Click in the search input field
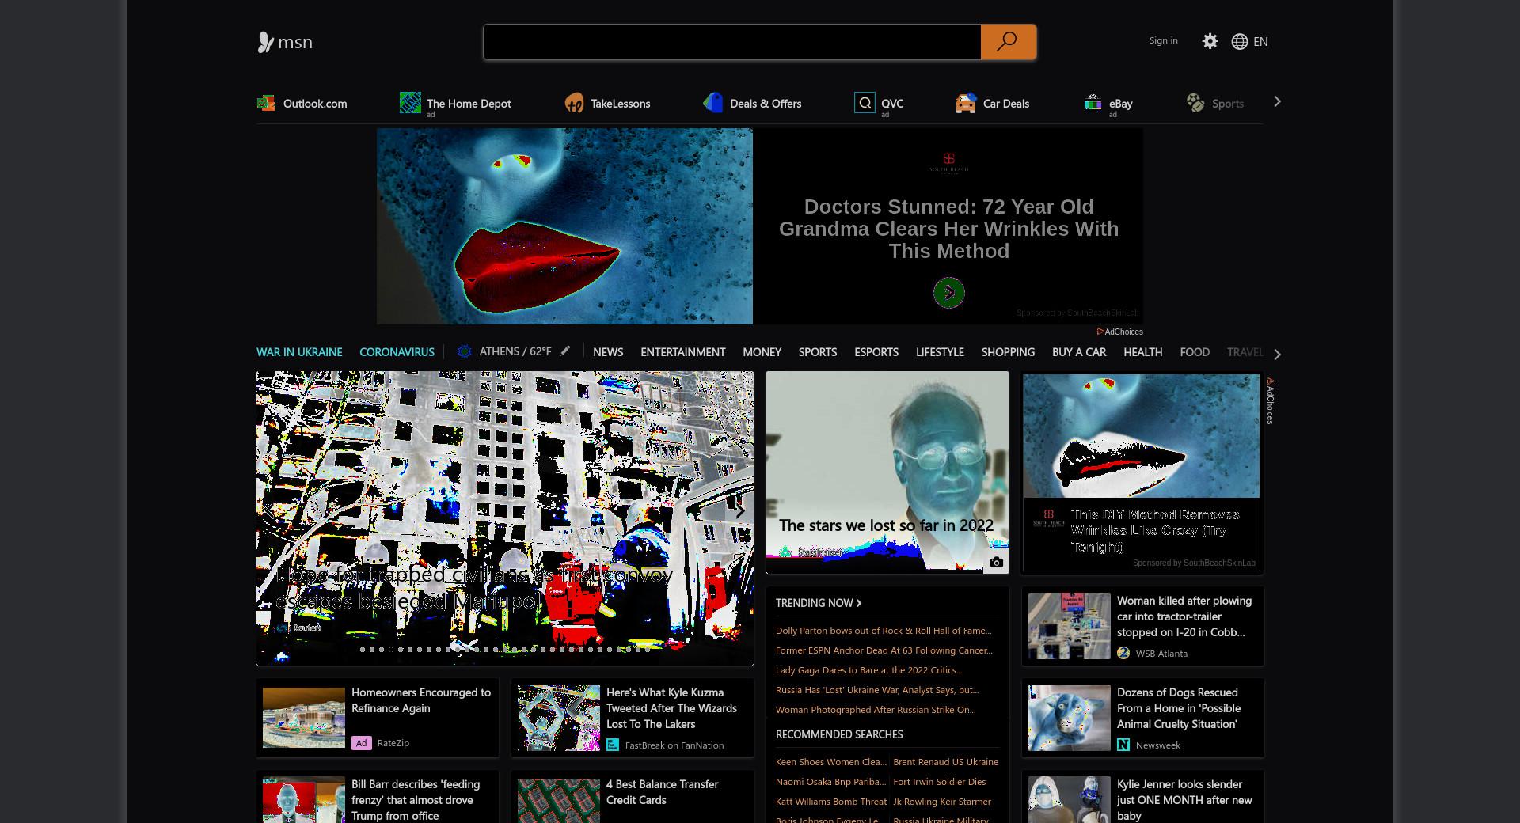 pyautogui.click(x=732, y=42)
